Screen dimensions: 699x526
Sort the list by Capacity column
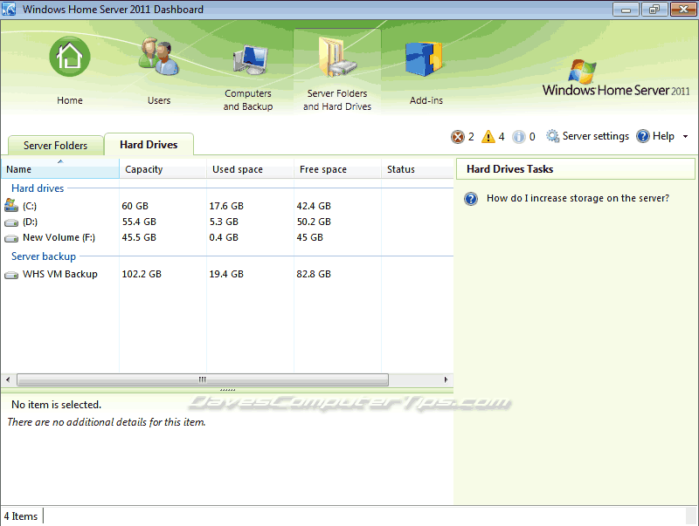(x=163, y=169)
